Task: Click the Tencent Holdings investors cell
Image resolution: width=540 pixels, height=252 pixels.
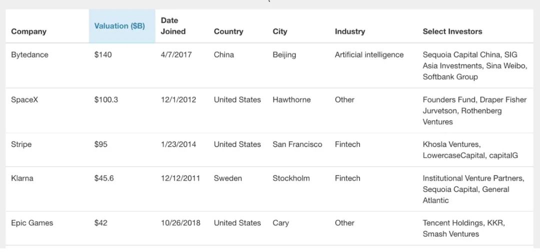Action: [463, 228]
